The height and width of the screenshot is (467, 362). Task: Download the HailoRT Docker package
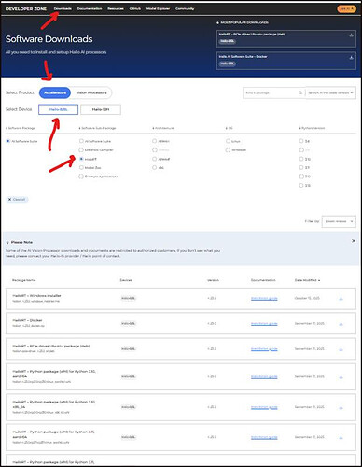click(341, 324)
